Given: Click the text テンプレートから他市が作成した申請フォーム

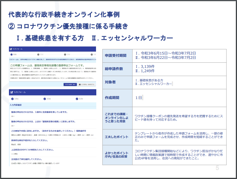Looking at the screenshot, I should click(179, 137).
